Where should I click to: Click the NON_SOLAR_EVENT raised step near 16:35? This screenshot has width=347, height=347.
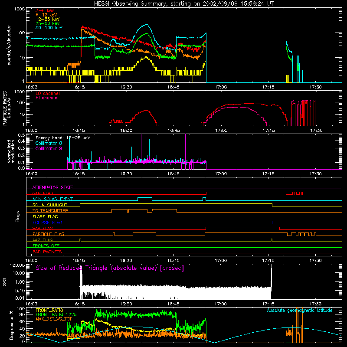tap(145, 198)
